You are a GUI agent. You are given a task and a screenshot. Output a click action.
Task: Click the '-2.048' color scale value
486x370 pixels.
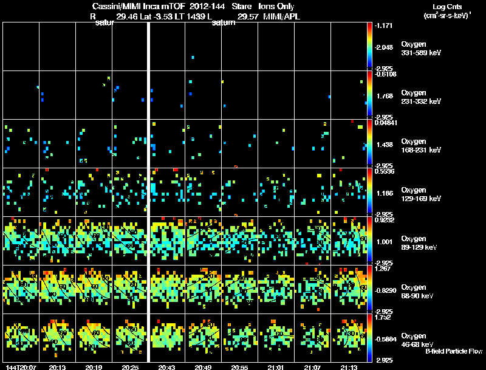pyautogui.click(x=383, y=47)
